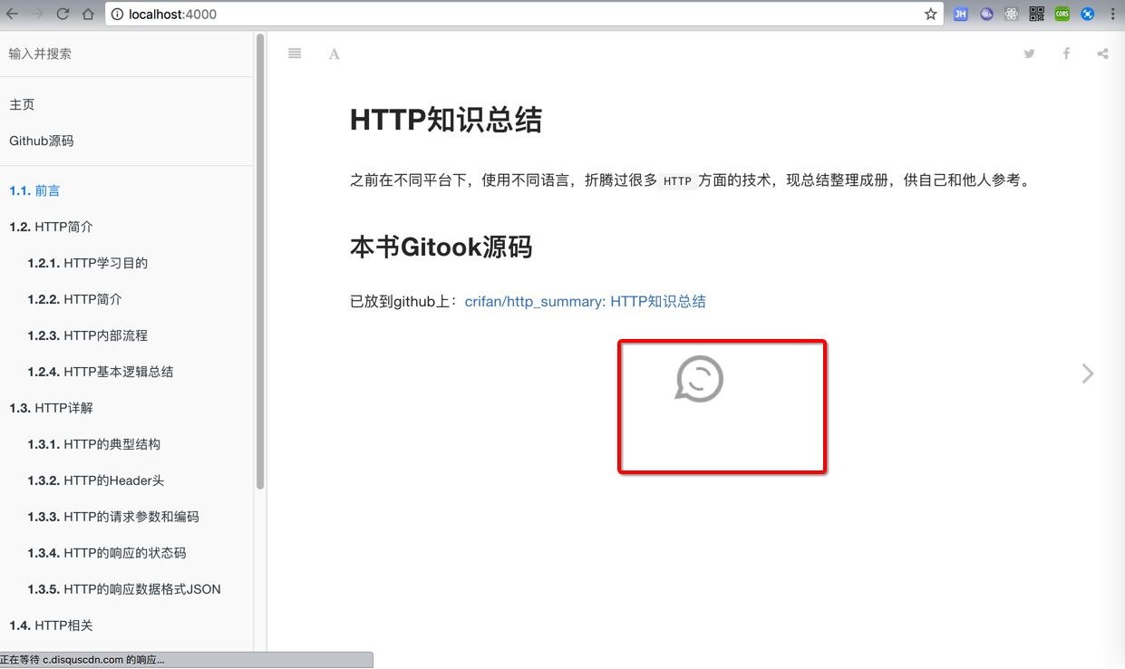Open the blue round extension icon
Screen dimensions: 1125x669
[1088, 14]
